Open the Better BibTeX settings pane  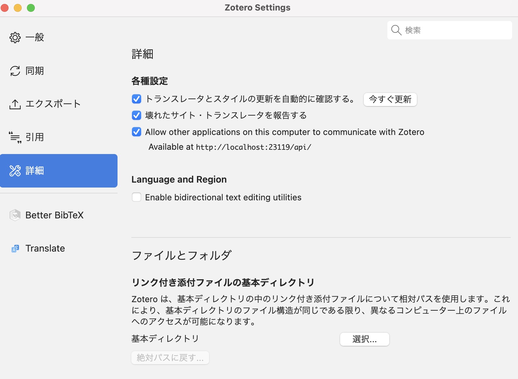click(x=54, y=215)
